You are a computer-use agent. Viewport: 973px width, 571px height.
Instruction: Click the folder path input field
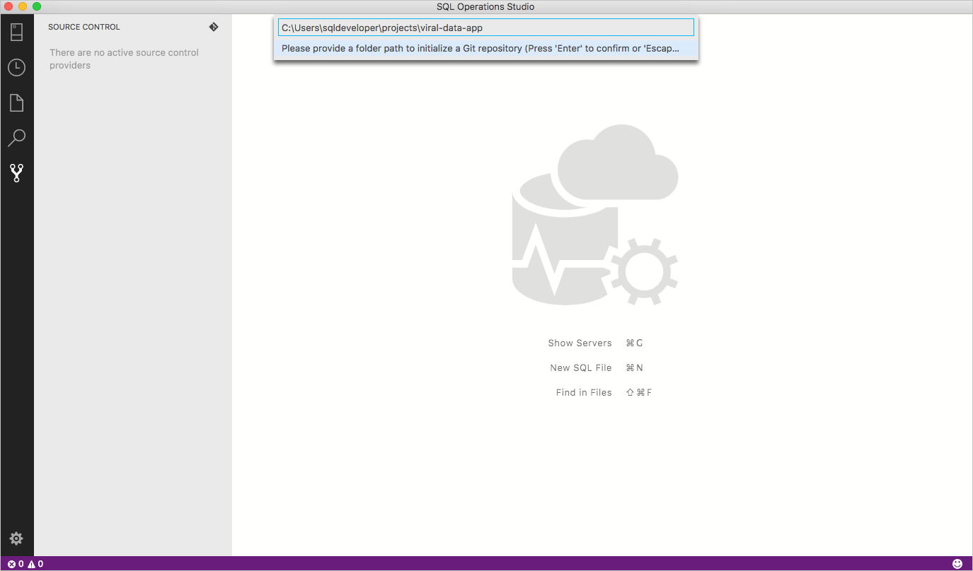tap(486, 28)
